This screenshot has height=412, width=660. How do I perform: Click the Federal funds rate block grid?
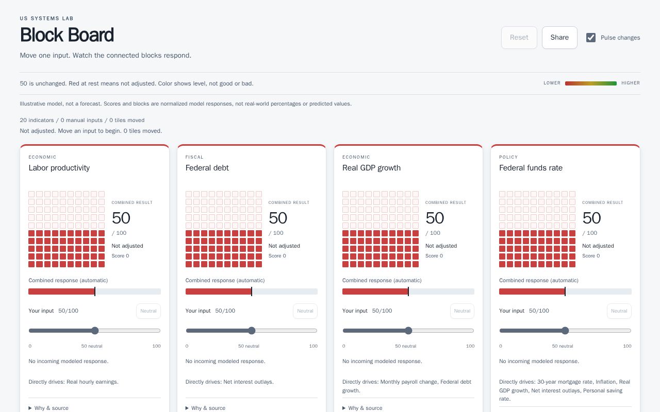click(537, 229)
